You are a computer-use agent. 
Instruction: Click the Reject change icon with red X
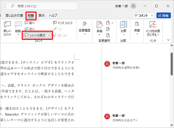tap(108, 23)
